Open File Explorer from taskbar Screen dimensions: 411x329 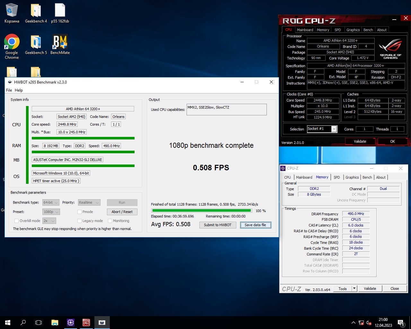[55, 323]
